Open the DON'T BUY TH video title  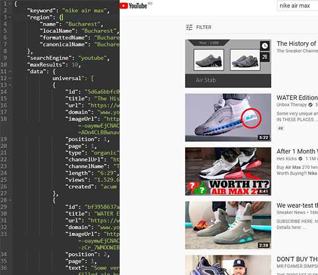pos(297,259)
